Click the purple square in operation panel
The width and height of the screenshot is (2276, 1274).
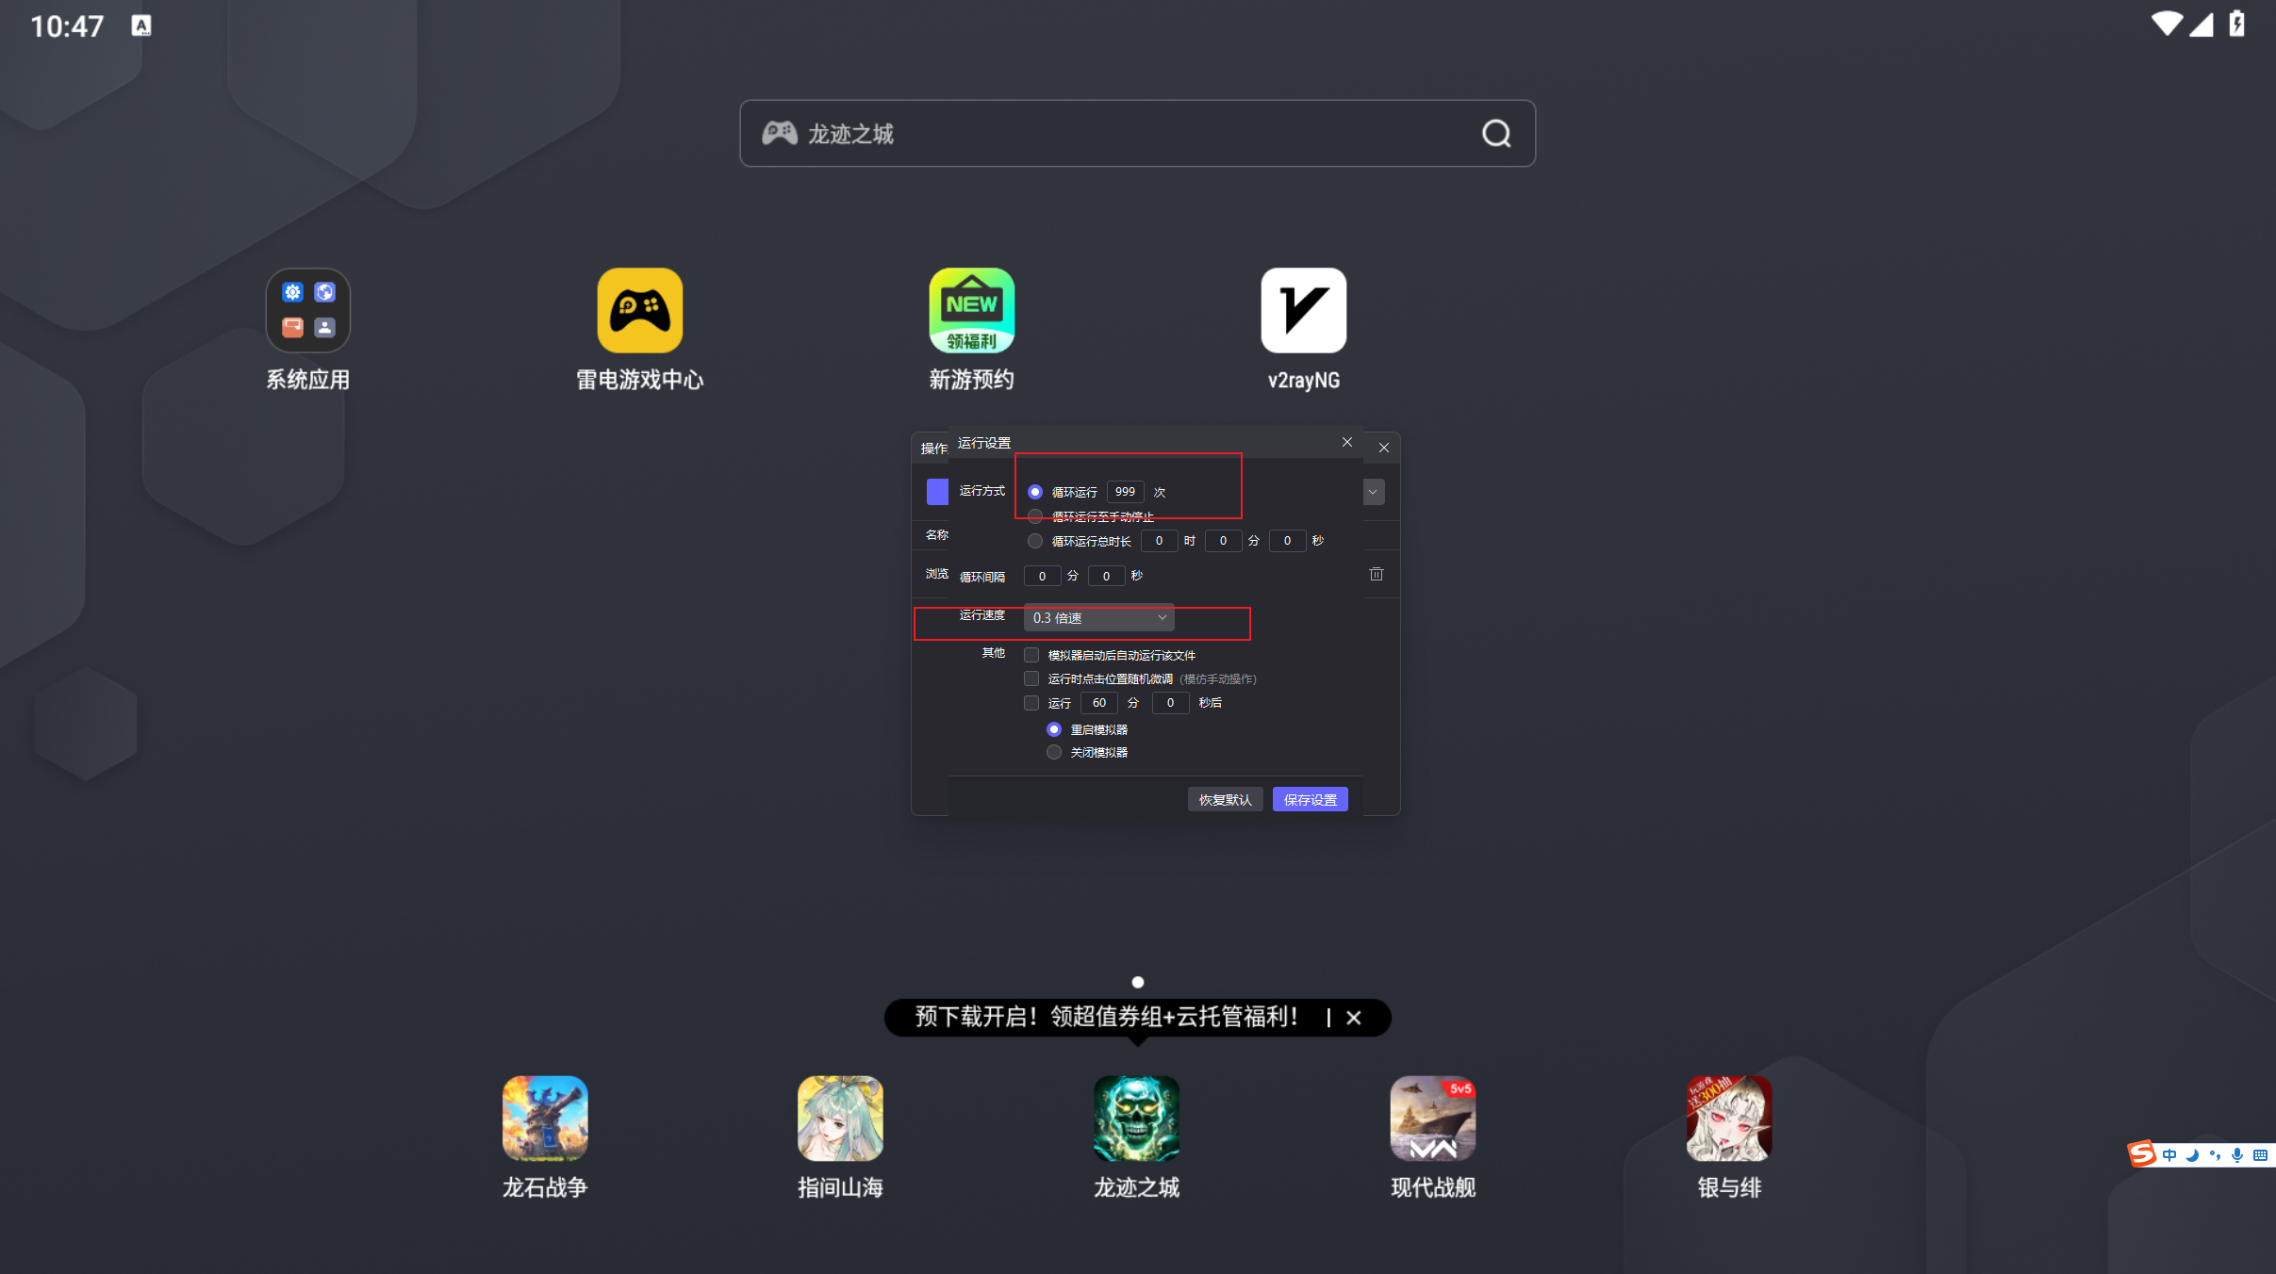937,491
